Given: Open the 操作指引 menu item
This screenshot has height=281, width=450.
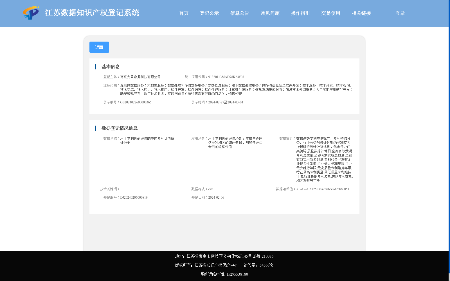Looking at the screenshot, I should tap(300, 13).
